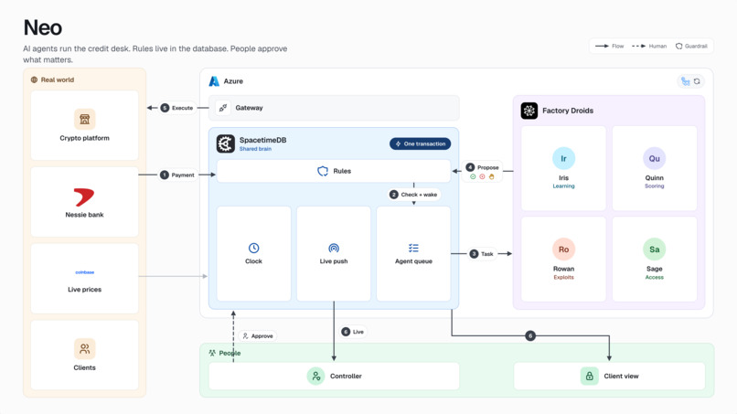Click the People group icon

pos(212,353)
